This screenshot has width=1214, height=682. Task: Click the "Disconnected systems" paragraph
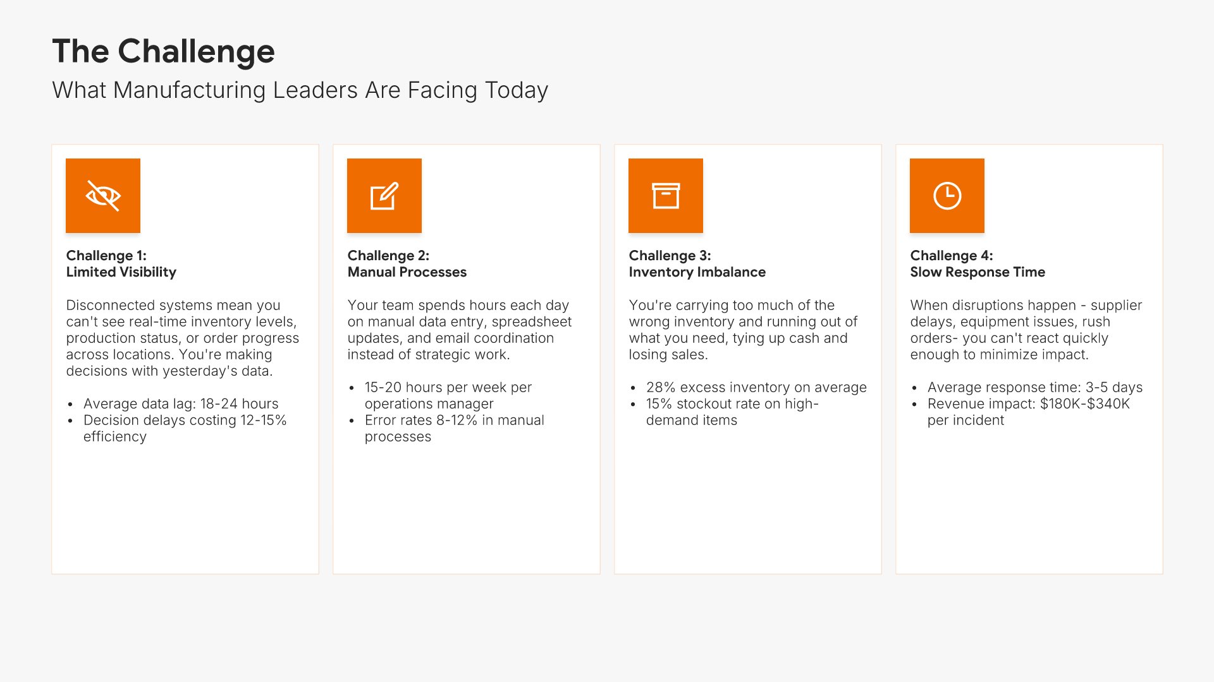pyautogui.click(x=182, y=338)
